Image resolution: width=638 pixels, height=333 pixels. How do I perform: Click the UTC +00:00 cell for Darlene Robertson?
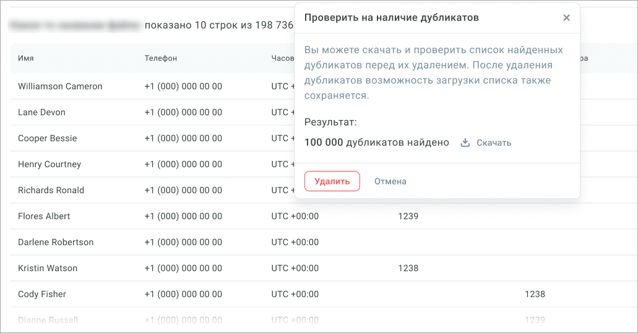[x=295, y=242]
